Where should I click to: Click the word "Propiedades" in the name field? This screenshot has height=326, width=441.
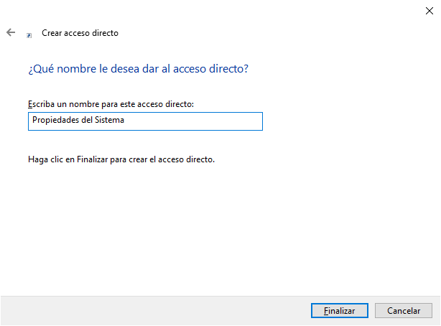coord(55,121)
